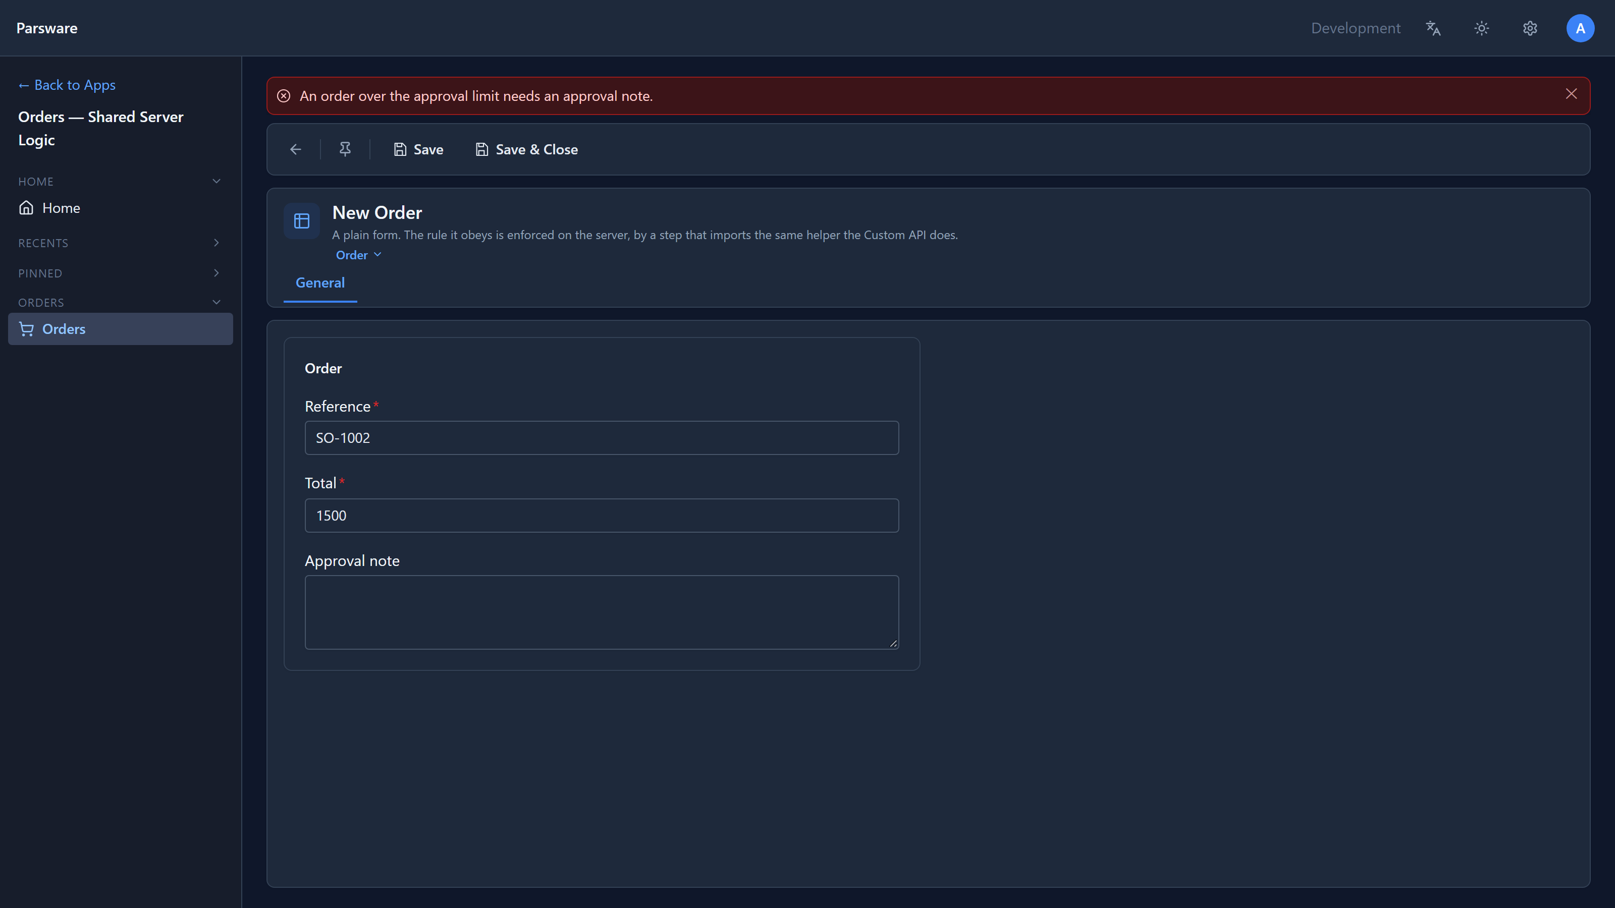Click into the Approval note textarea
This screenshot has width=1615, height=908.
point(601,612)
